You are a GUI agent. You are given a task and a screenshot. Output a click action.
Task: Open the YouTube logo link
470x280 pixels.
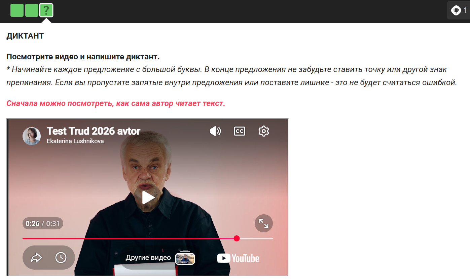[x=238, y=258]
